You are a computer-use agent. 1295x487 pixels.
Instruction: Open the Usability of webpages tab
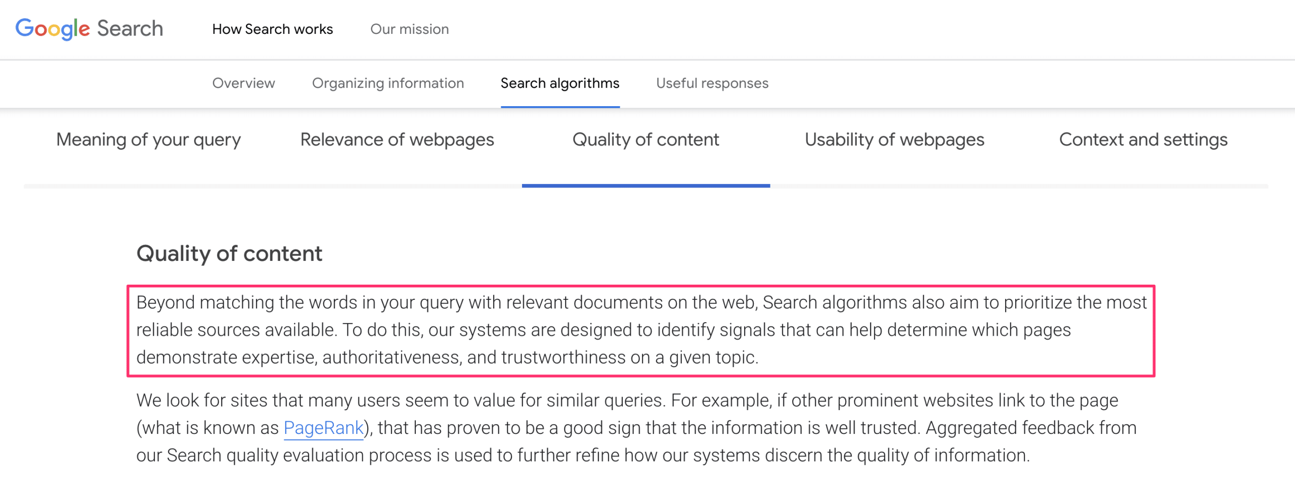894,140
